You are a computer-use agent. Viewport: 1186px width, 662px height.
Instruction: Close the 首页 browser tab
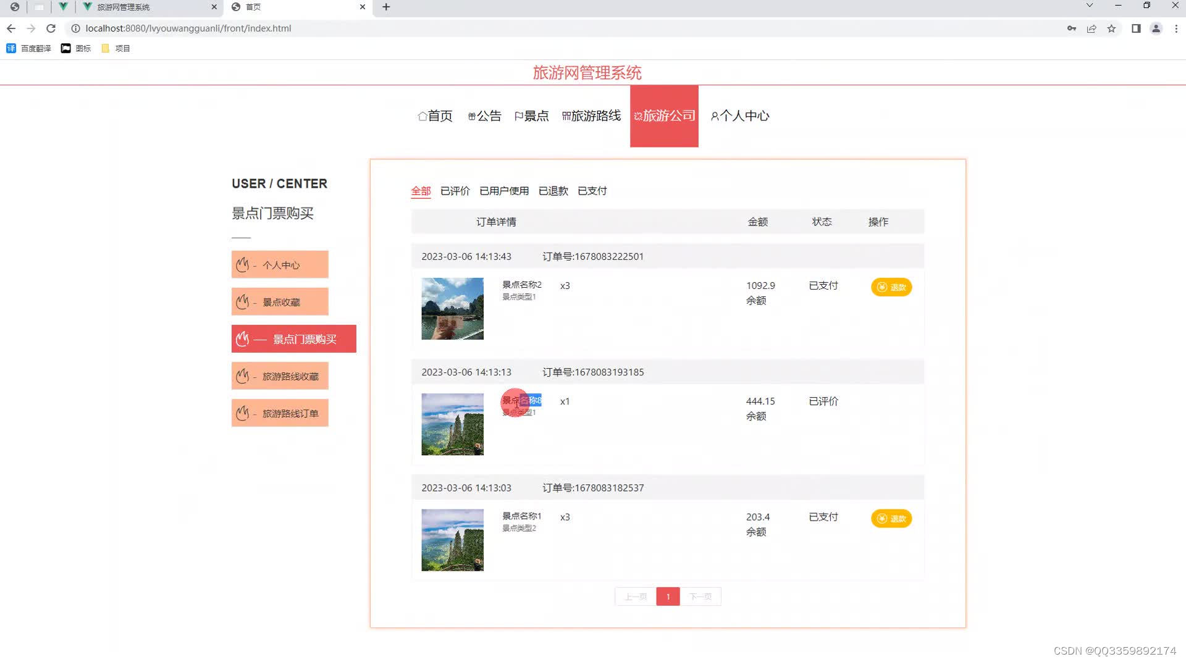(x=363, y=7)
